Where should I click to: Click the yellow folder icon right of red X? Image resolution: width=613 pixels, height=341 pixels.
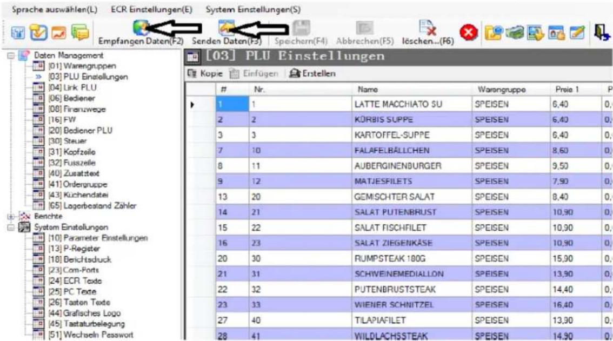tap(493, 32)
